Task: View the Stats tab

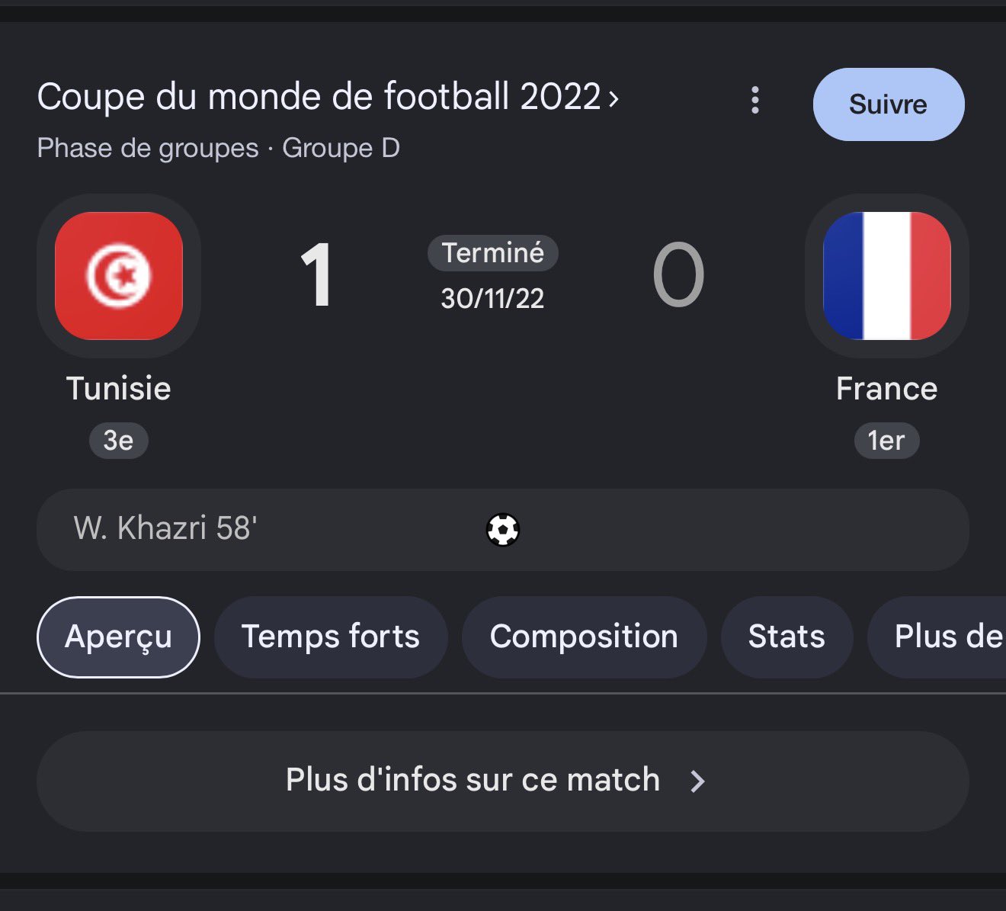Action: click(787, 637)
